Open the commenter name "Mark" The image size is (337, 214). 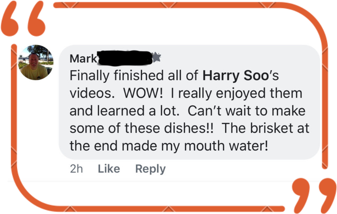tap(83, 58)
